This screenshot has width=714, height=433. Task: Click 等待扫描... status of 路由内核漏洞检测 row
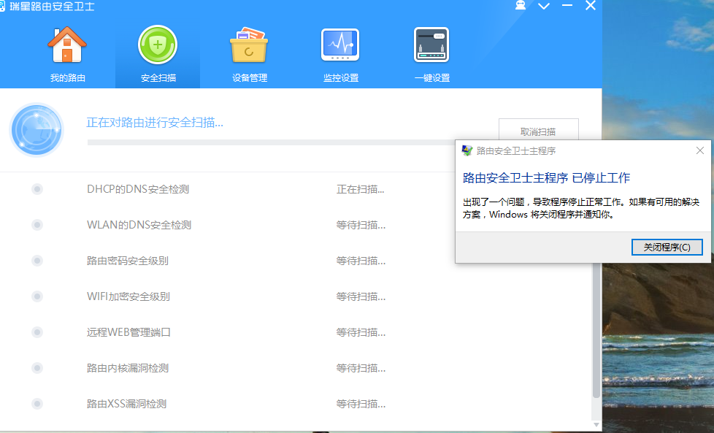(x=361, y=368)
